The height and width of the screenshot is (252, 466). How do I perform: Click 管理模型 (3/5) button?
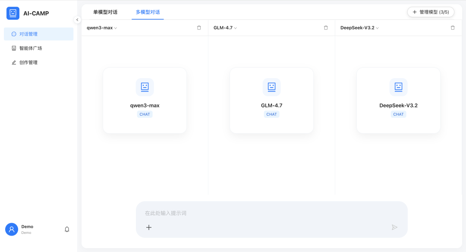coord(431,12)
